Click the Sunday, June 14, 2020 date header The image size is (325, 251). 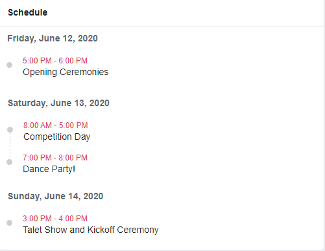56,196
